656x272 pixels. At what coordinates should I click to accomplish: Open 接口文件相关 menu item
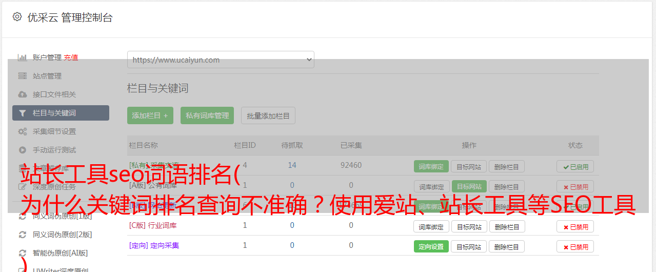tap(54, 94)
